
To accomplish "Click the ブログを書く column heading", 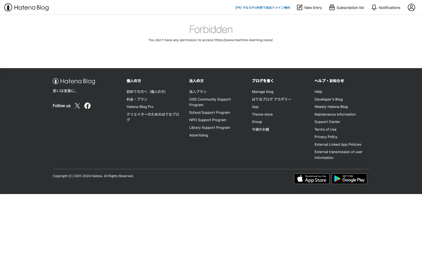I will (263, 81).
